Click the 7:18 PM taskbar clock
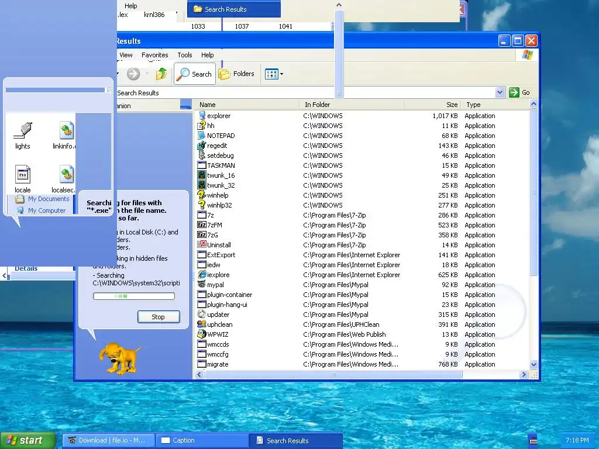The image size is (599, 449). pos(577,440)
